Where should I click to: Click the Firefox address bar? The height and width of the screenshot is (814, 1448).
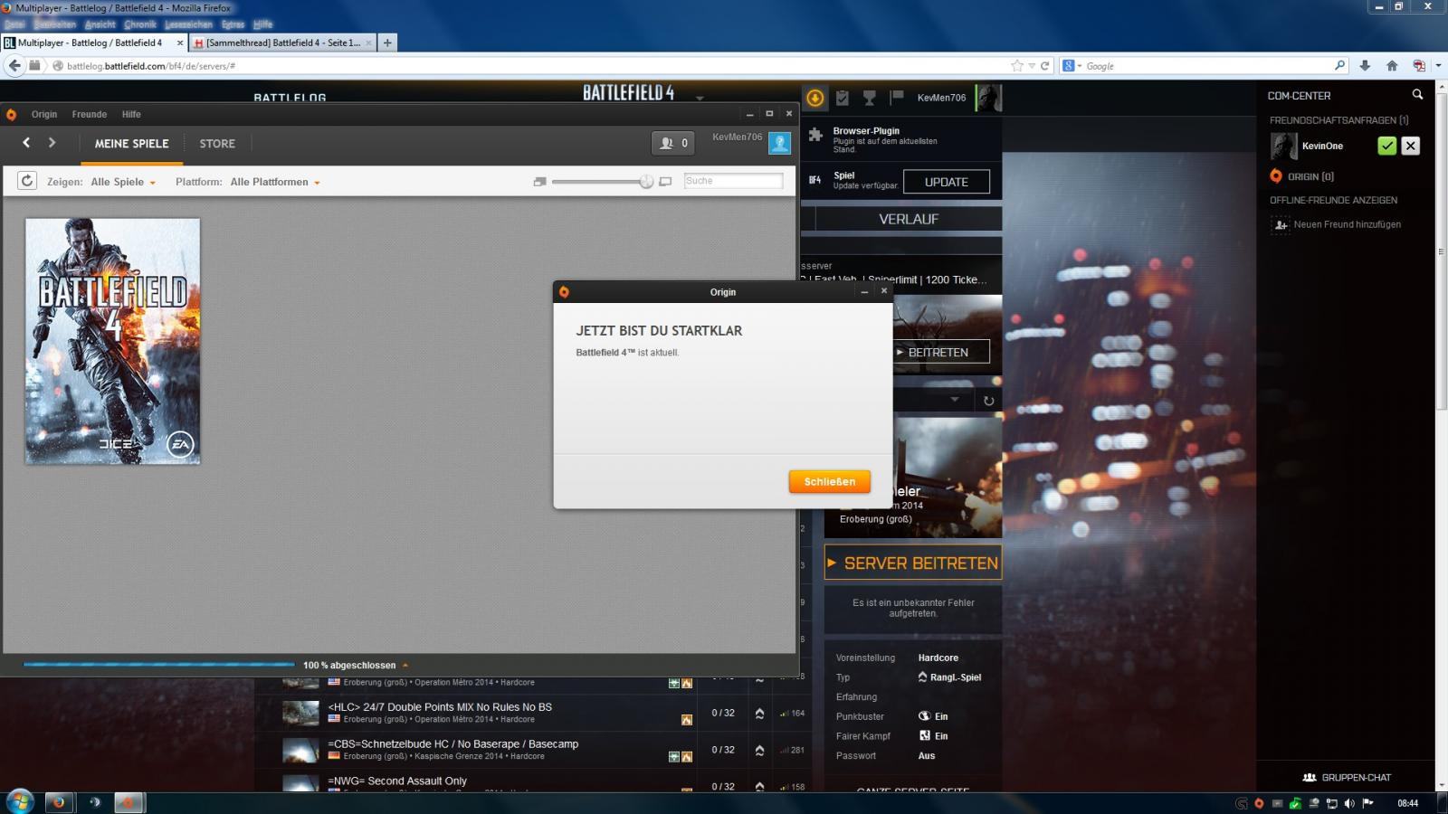534,66
